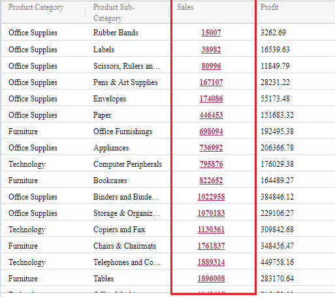Click the Paper sales link 446453
This screenshot has height=297, width=335.
click(x=211, y=115)
